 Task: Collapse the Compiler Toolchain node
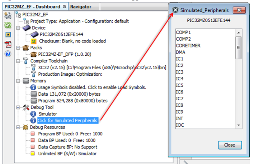18,61
